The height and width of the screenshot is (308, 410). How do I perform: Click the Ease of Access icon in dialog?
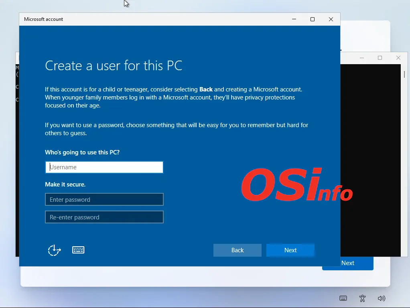pos(54,250)
